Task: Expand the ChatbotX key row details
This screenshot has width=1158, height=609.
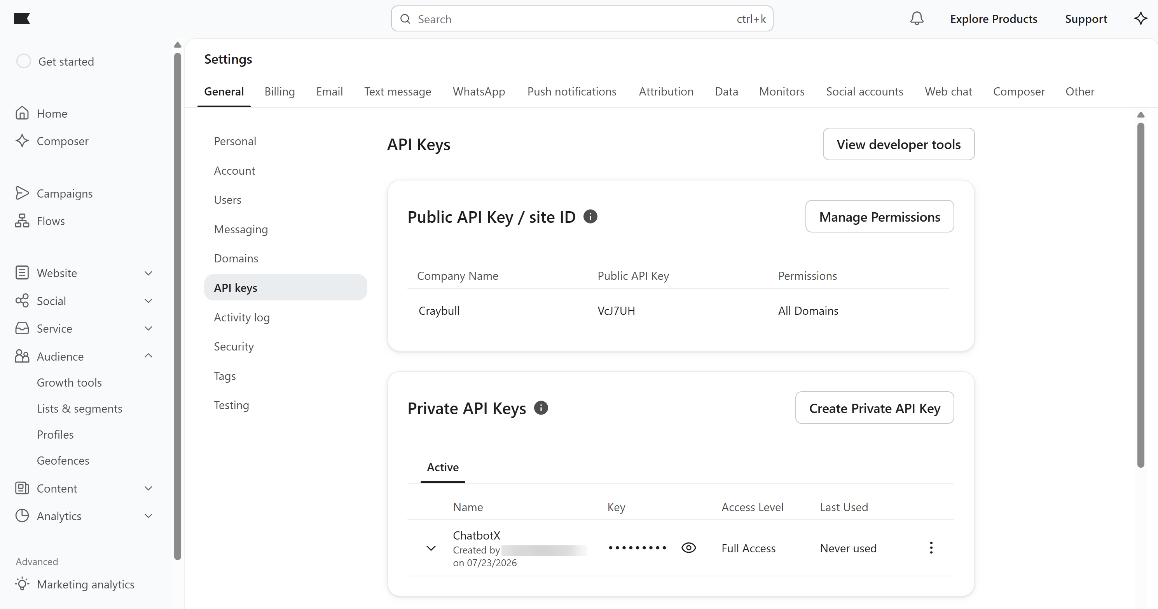Action: pos(431,548)
